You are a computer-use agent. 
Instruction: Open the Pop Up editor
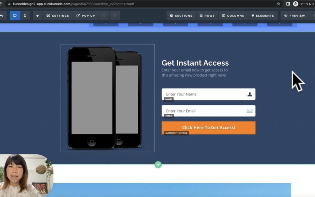click(86, 16)
